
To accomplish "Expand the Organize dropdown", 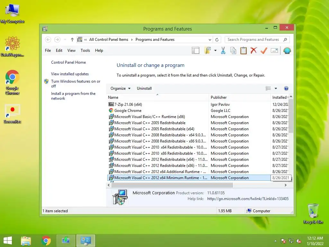I will (x=120, y=88).
